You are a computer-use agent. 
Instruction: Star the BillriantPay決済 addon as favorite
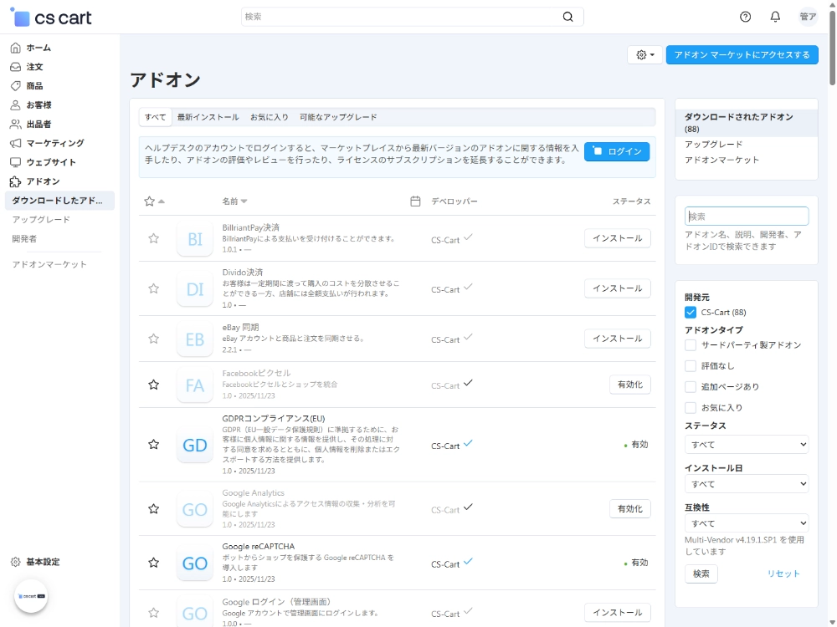pos(153,238)
